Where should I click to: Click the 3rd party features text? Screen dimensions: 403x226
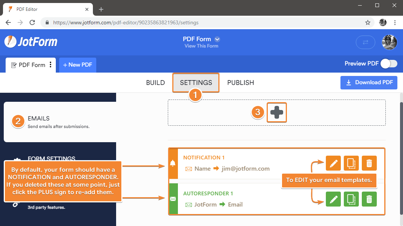pos(46,207)
